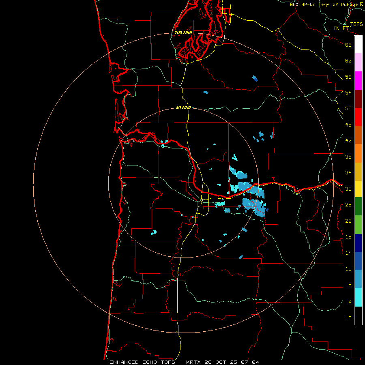Click the legend value 10
The image size is (365, 365).
pos(348,269)
